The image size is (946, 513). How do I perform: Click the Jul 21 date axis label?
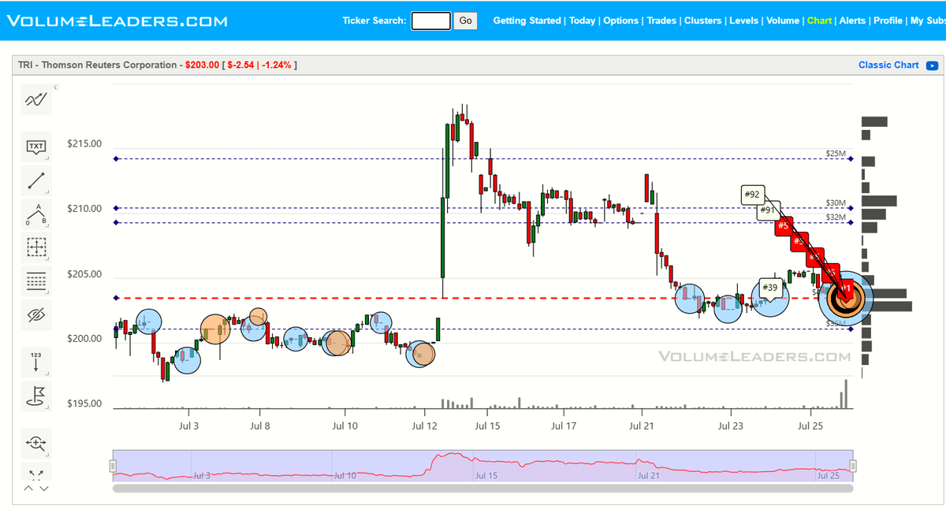642,426
